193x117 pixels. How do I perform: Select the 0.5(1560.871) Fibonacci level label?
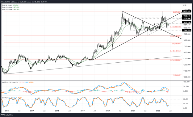click(177, 44)
